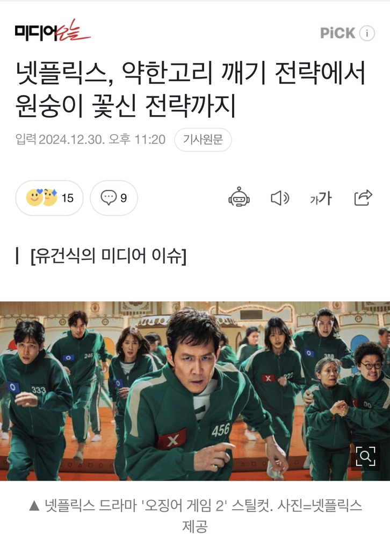Click the comment count 9

124,198
